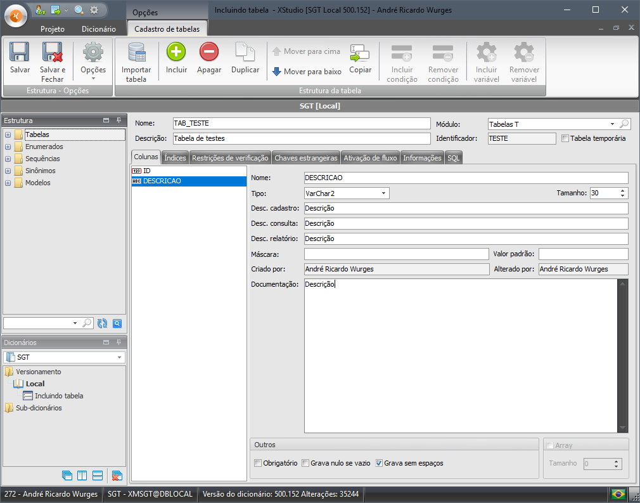Viewport: 640px width, 503px height.
Task: Click the Máscara input field
Action: tap(396, 254)
